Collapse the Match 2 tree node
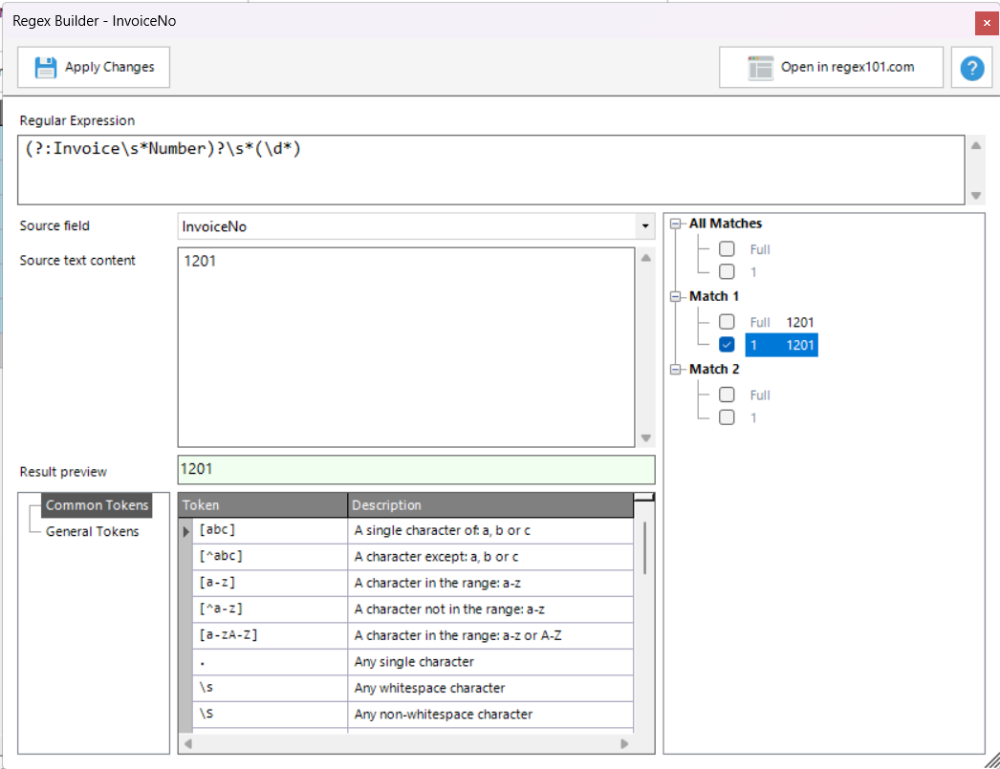 pos(677,369)
